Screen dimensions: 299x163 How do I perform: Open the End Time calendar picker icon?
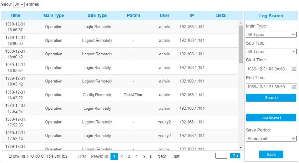(x=294, y=87)
